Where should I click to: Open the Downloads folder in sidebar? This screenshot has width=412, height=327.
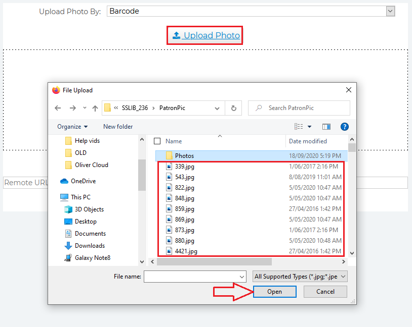(x=90, y=246)
